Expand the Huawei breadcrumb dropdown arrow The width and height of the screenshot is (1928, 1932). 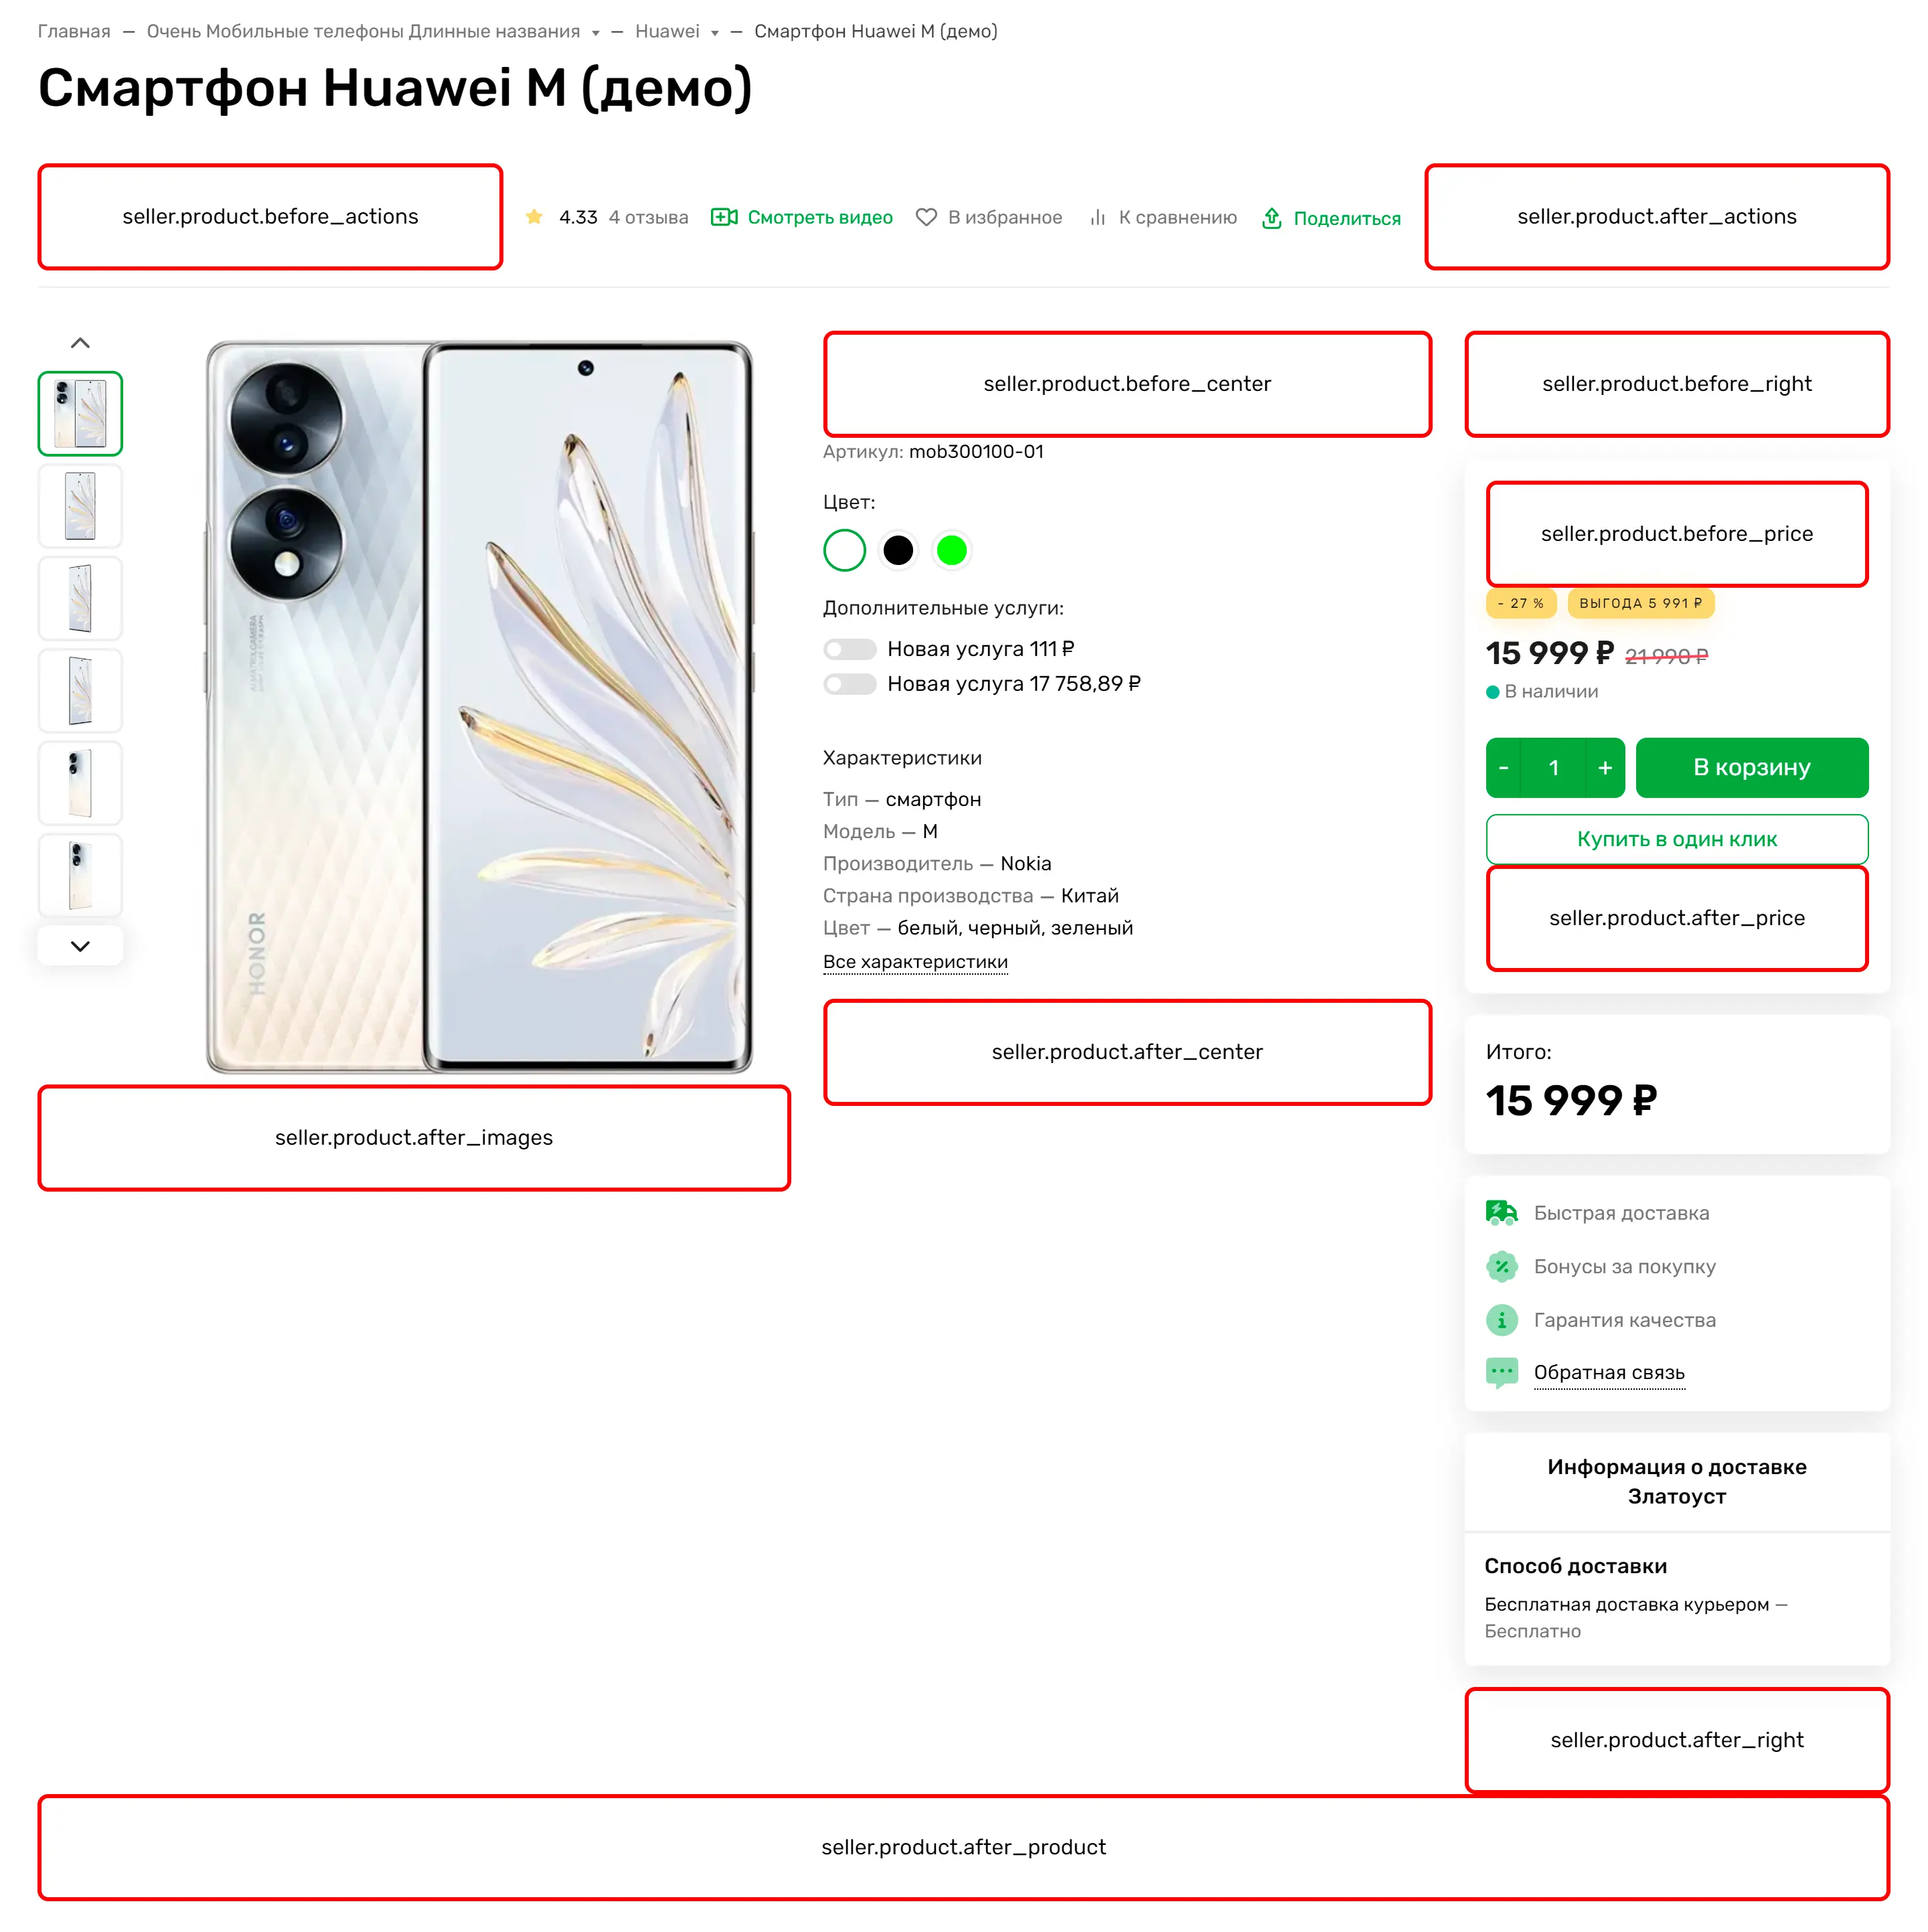[x=714, y=33]
